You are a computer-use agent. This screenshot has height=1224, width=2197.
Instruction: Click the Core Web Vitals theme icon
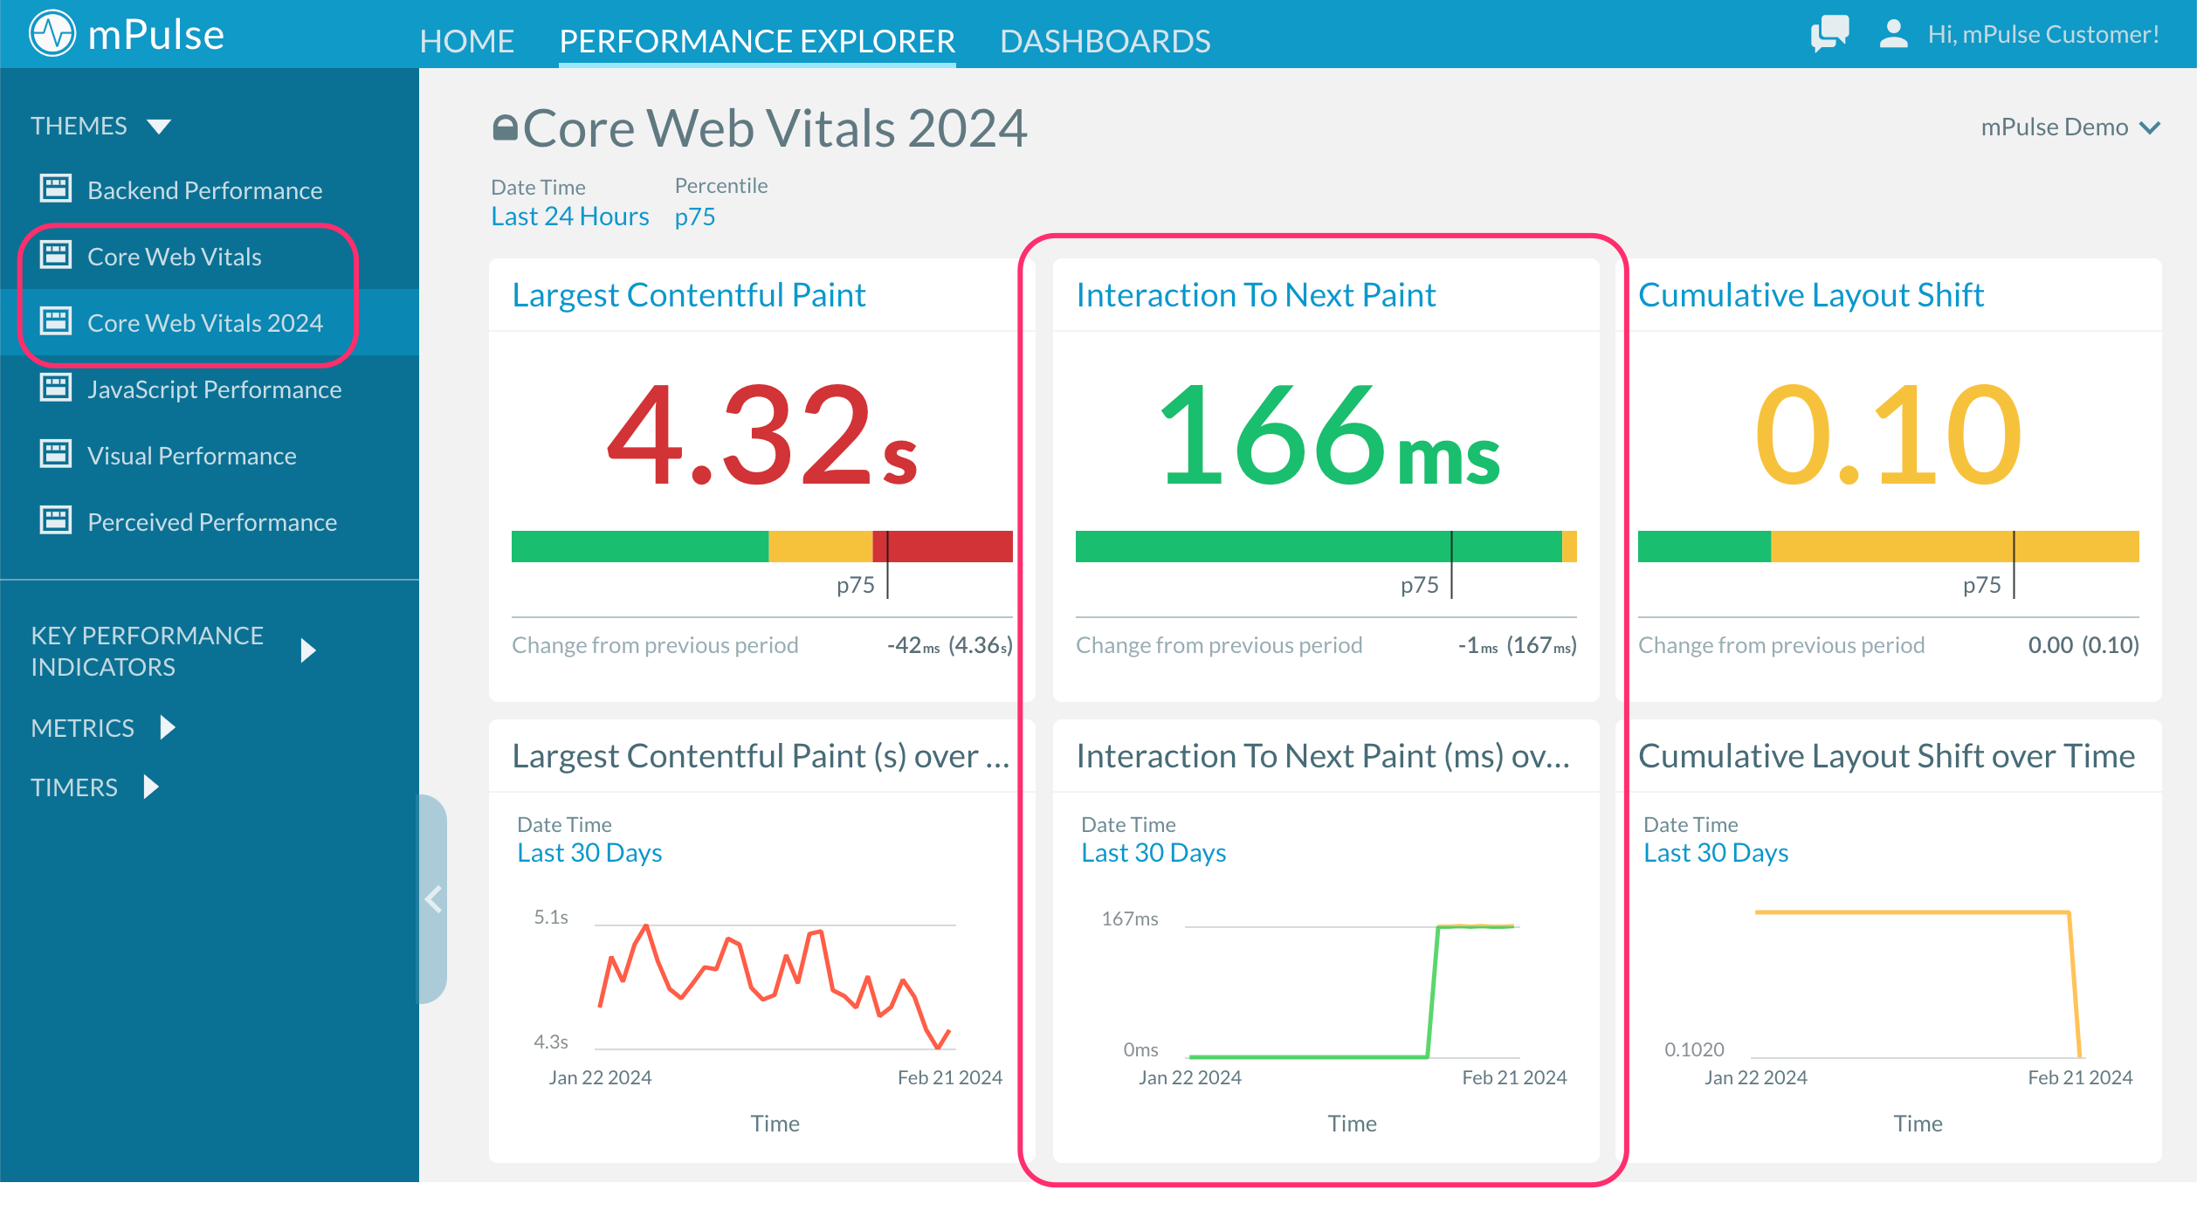pyautogui.click(x=56, y=255)
